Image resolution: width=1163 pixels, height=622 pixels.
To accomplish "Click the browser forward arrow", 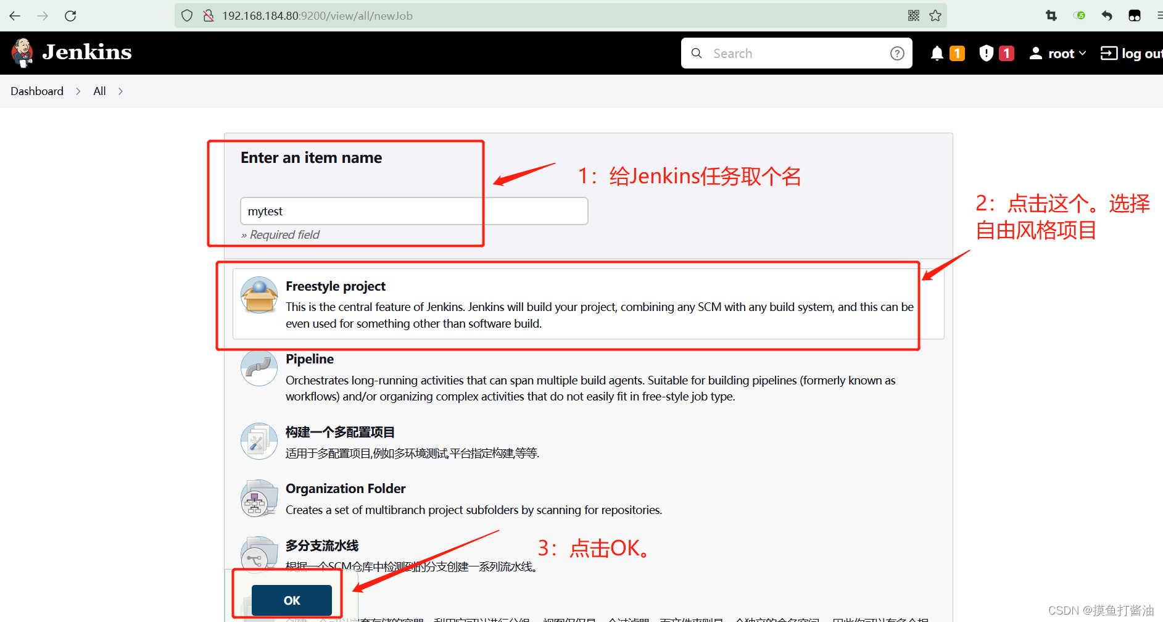I will 43,15.
